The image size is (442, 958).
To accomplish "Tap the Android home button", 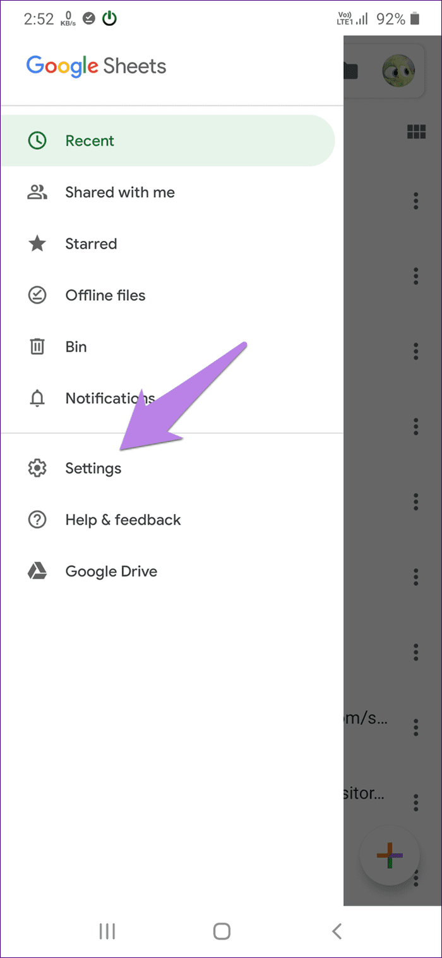I will click(222, 931).
